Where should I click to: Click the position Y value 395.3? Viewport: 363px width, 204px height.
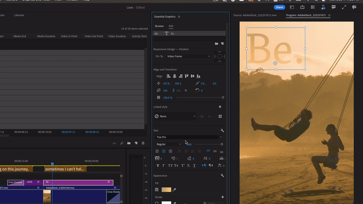coord(178,83)
